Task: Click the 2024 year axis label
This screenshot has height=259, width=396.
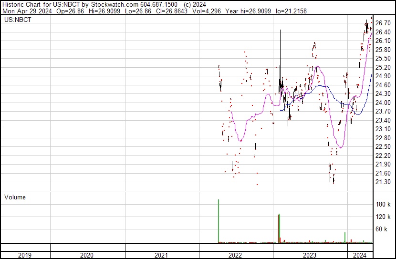Action: [x=360, y=255]
